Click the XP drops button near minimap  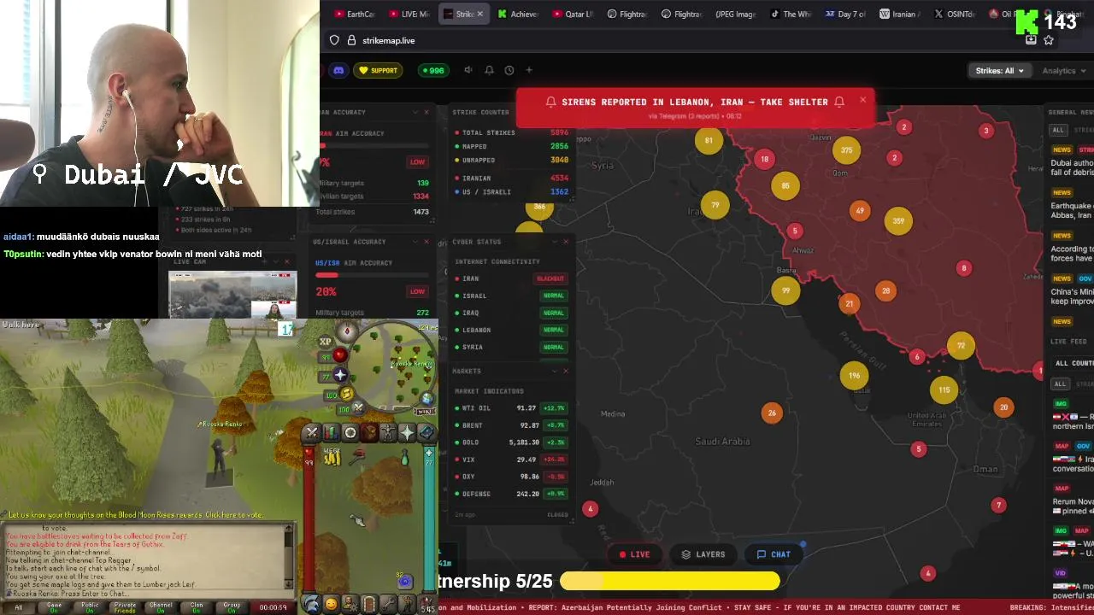(x=326, y=342)
